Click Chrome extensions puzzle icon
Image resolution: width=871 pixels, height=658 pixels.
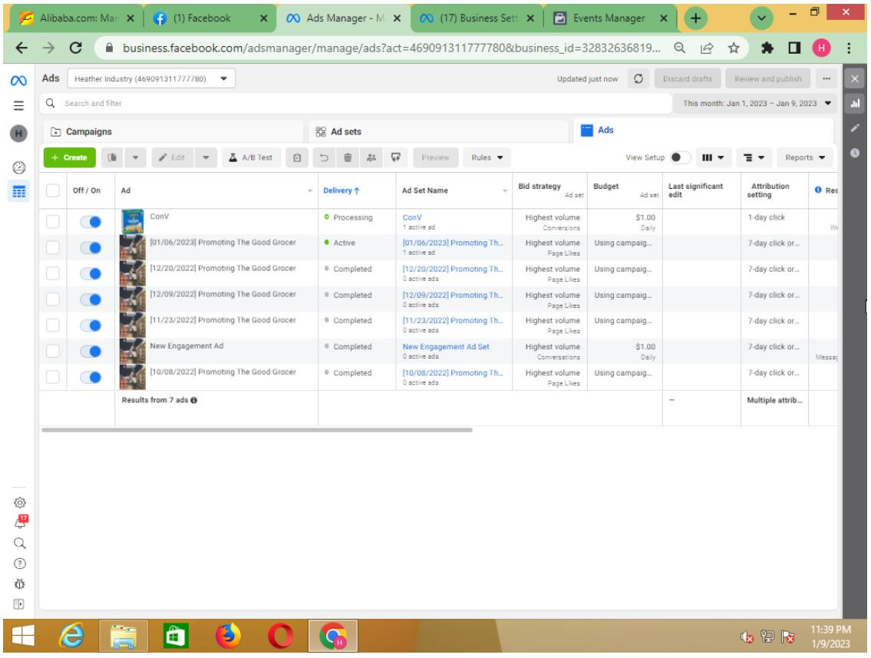coord(767,48)
